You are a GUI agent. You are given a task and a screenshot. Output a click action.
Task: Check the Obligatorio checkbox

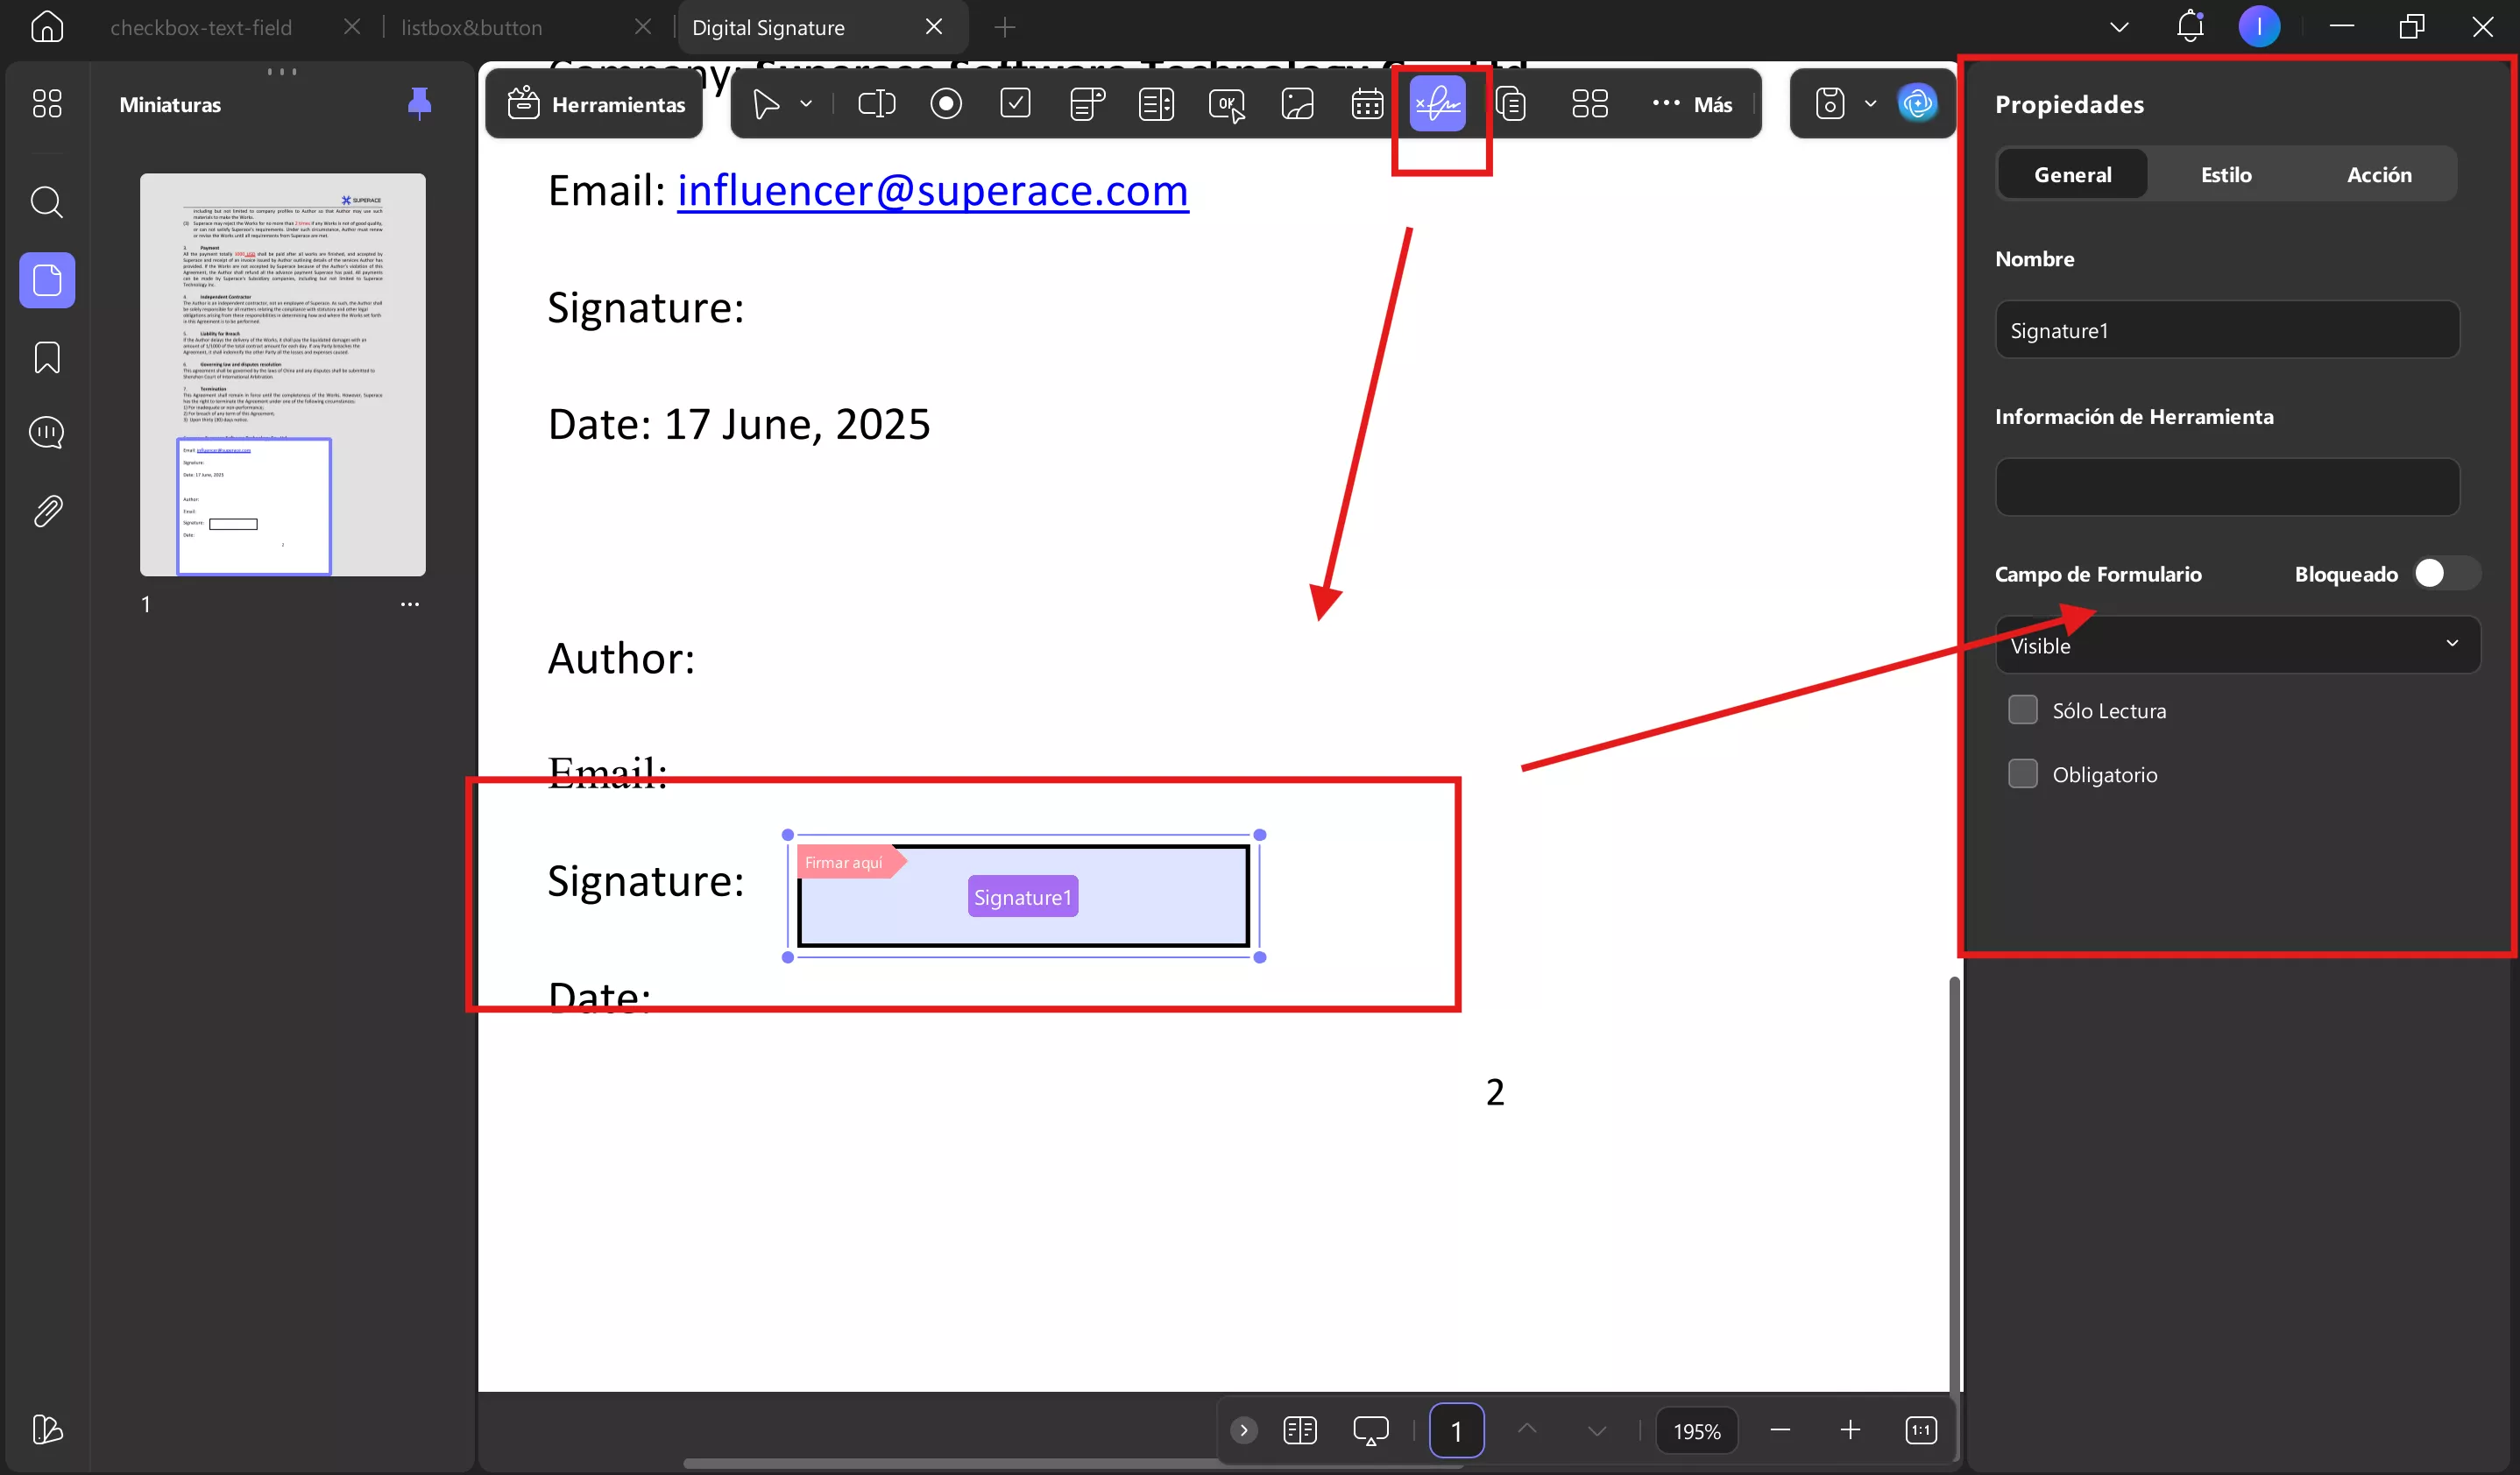coord(2022,774)
